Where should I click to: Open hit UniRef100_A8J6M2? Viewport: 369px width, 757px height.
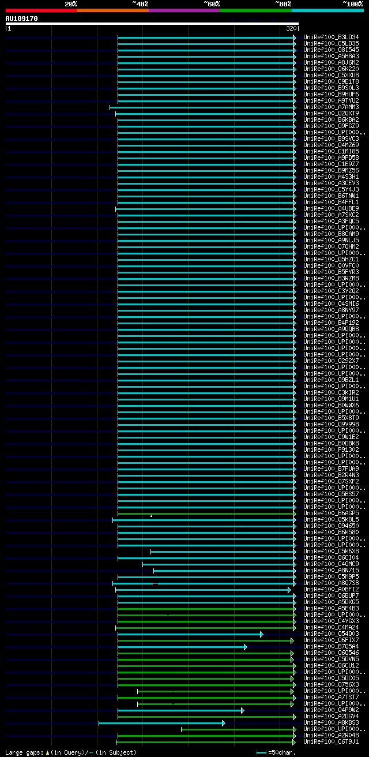(x=331, y=63)
